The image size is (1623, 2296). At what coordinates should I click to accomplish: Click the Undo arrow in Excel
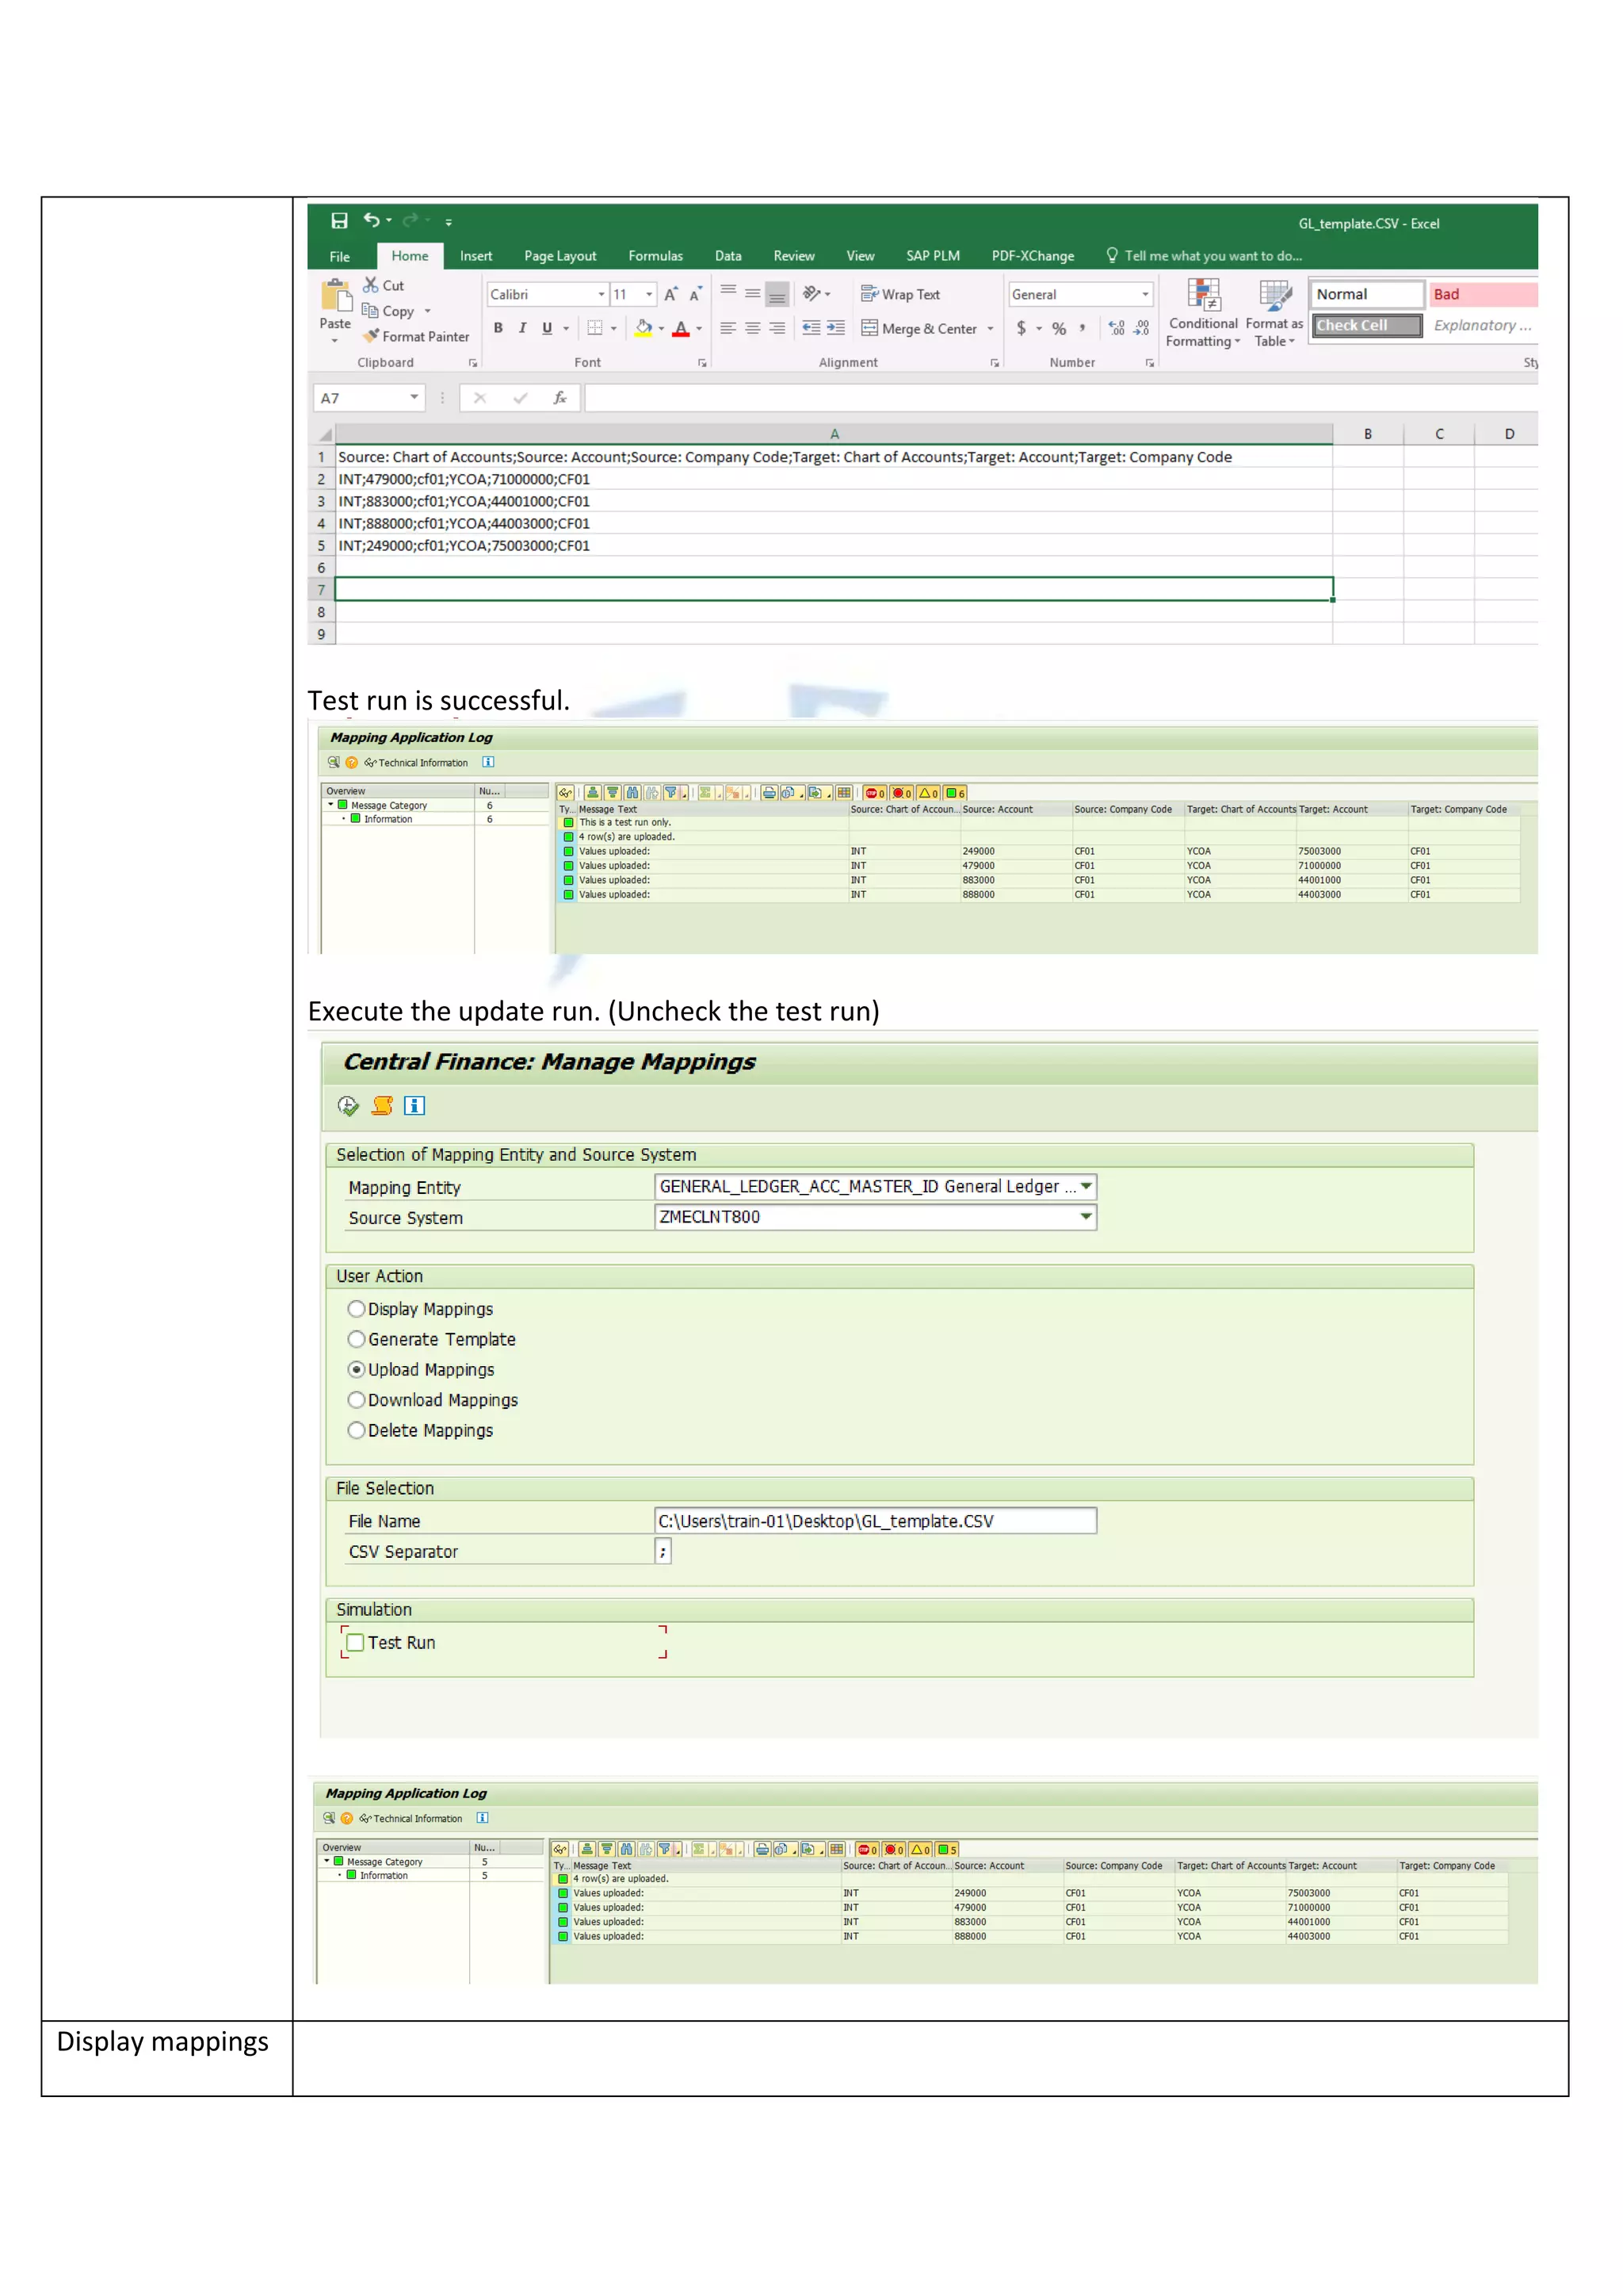(372, 220)
